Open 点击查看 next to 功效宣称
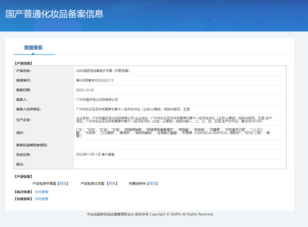The image size is (308, 227). [x=41, y=199]
